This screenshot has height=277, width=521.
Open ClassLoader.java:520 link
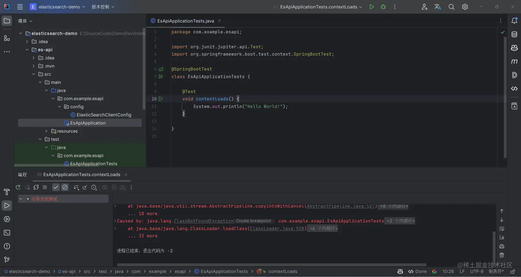(277, 228)
